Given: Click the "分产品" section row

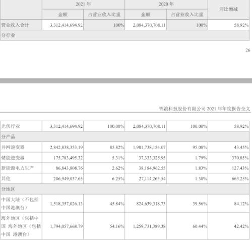Looking at the screenshot, I should [125, 136].
